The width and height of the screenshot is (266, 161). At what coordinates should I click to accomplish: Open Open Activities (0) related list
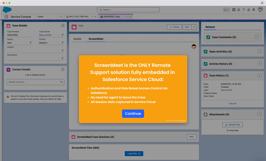220,52
